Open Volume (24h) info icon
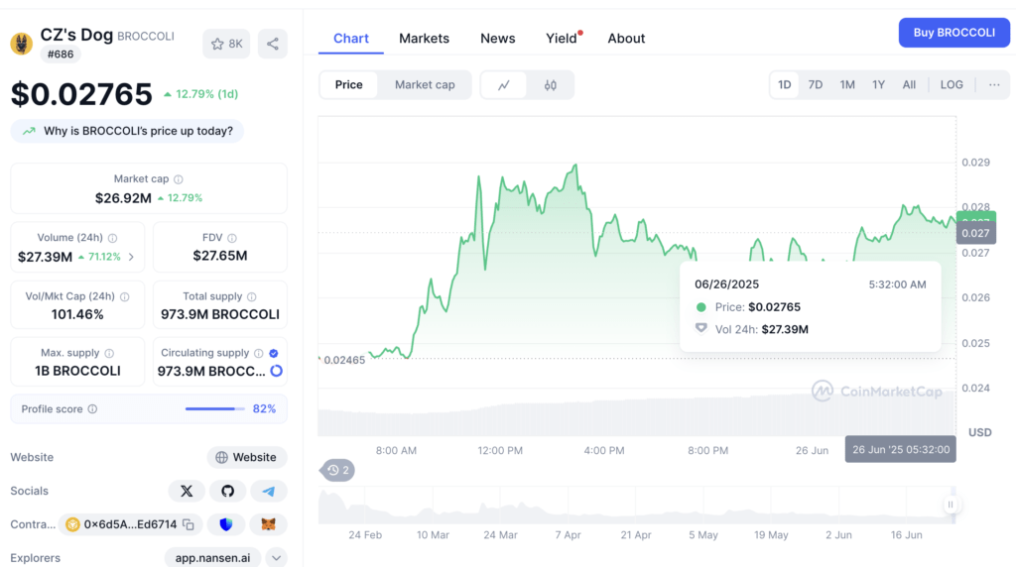 pos(113,238)
